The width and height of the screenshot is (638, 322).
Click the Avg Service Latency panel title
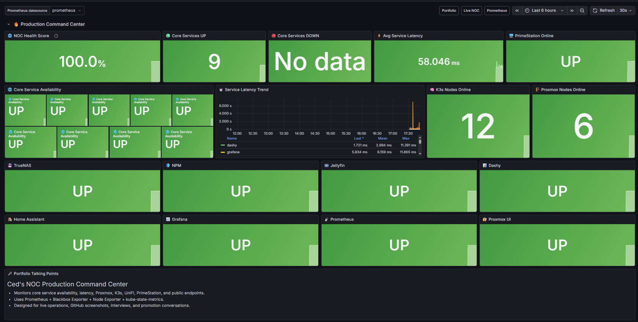point(403,36)
